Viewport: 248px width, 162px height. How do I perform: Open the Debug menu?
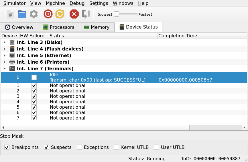coord(77,3)
